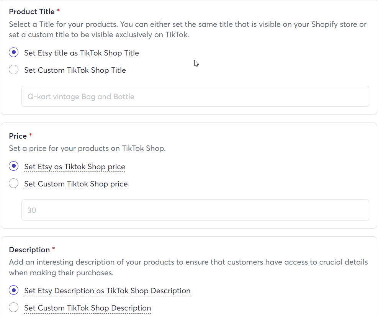Image resolution: width=378 pixels, height=317 pixels.
Task: Click underlined 'Set Etsy Description as TikTok Shop Description' text
Action: pos(107,291)
